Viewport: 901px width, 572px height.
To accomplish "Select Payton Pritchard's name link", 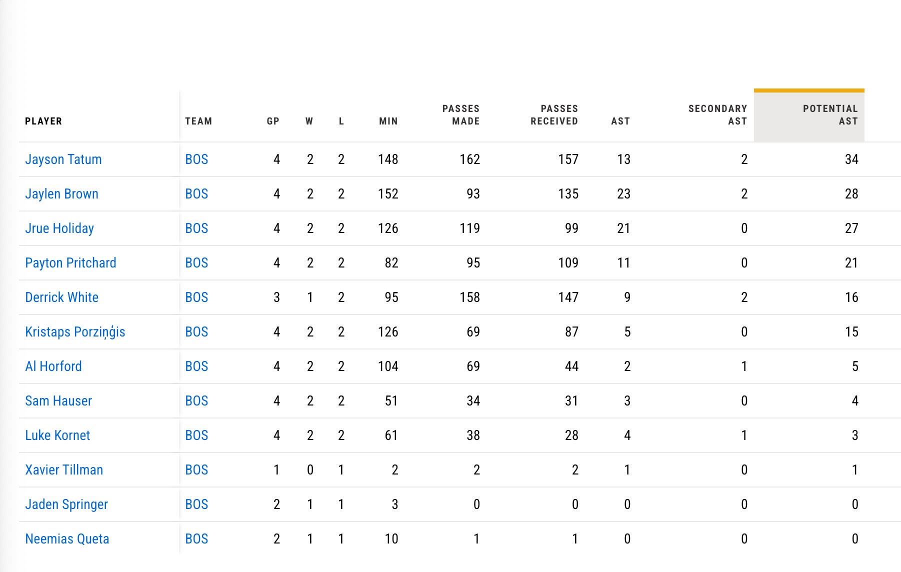I will pyautogui.click(x=70, y=263).
